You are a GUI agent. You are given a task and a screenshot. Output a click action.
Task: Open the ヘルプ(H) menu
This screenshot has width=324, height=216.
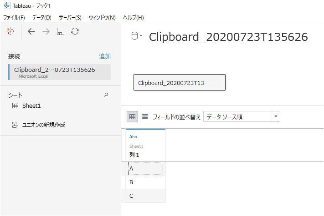(x=134, y=18)
